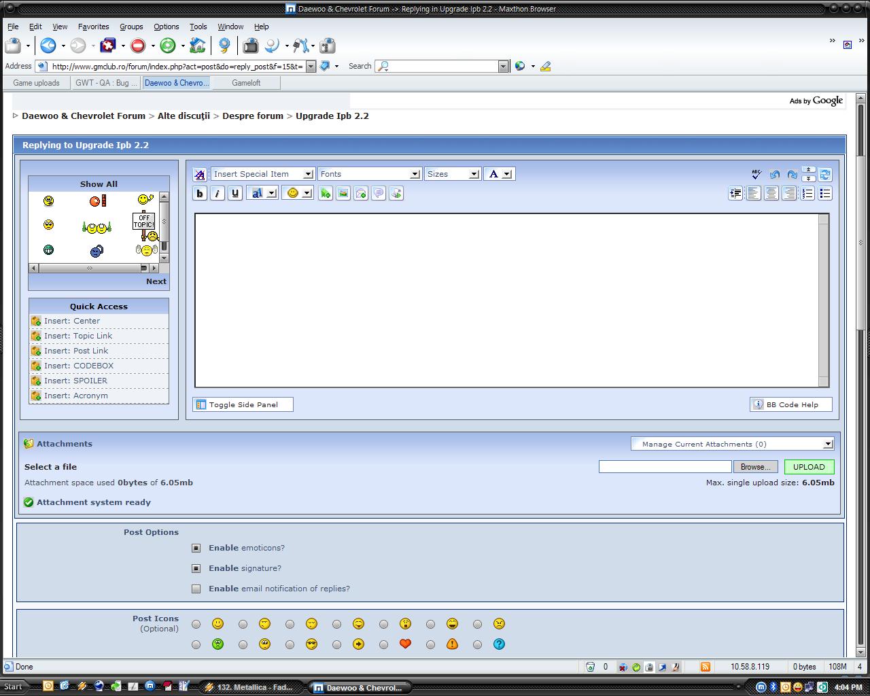870x696 pixels.
Task: Click the remove formatting icon
Action: [199, 175]
